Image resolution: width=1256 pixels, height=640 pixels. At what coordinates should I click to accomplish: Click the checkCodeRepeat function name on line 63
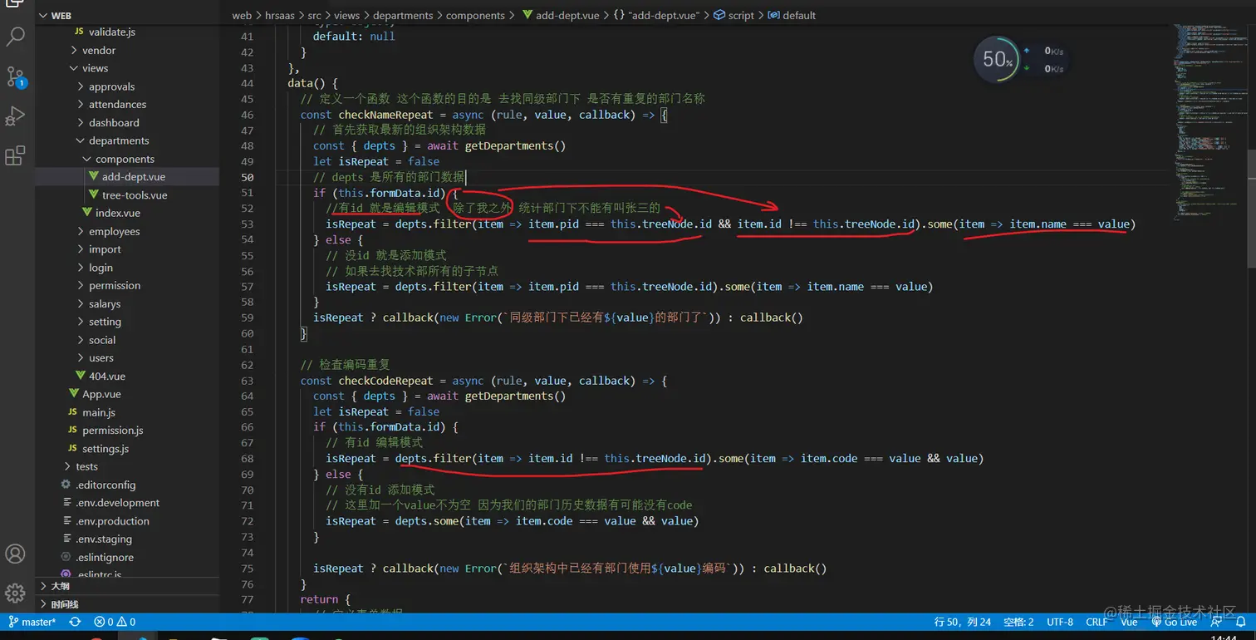click(x=385, y=381)
